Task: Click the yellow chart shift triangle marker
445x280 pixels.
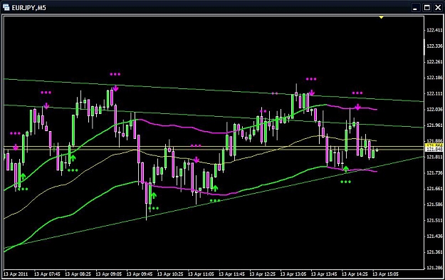Action: tap(382, 18)
